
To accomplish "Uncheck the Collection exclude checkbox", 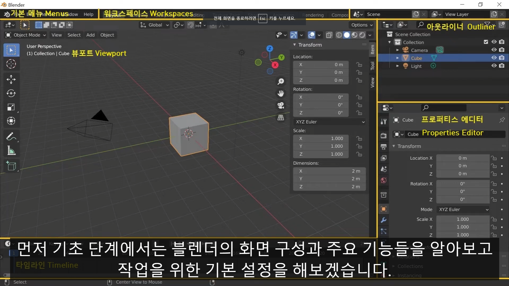I will point(486,42).
